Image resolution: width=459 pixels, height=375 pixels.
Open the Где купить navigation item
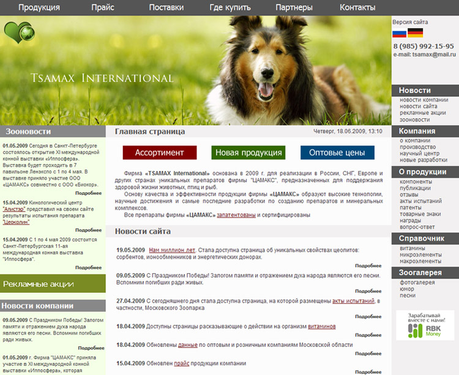pos(230,7)
